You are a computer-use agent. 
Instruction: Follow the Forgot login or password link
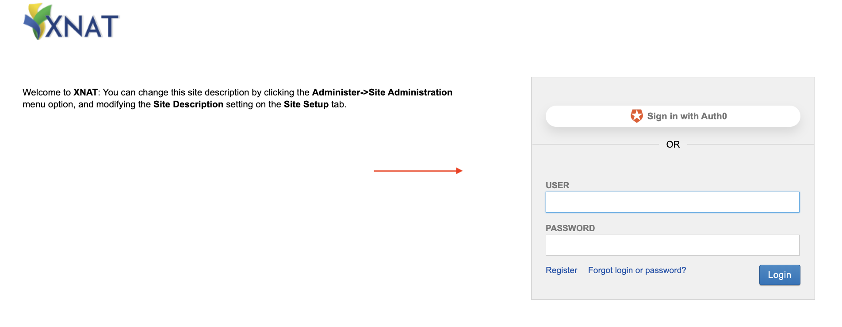(x=637, y=270)
